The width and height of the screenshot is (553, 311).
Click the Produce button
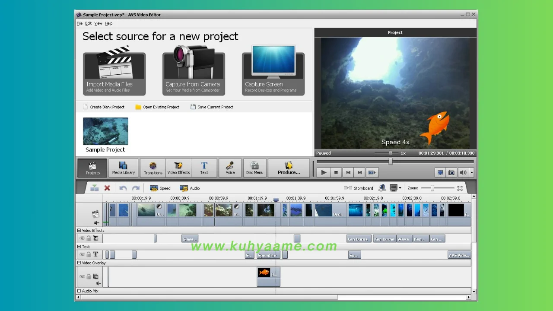click(x=289, y=168)
